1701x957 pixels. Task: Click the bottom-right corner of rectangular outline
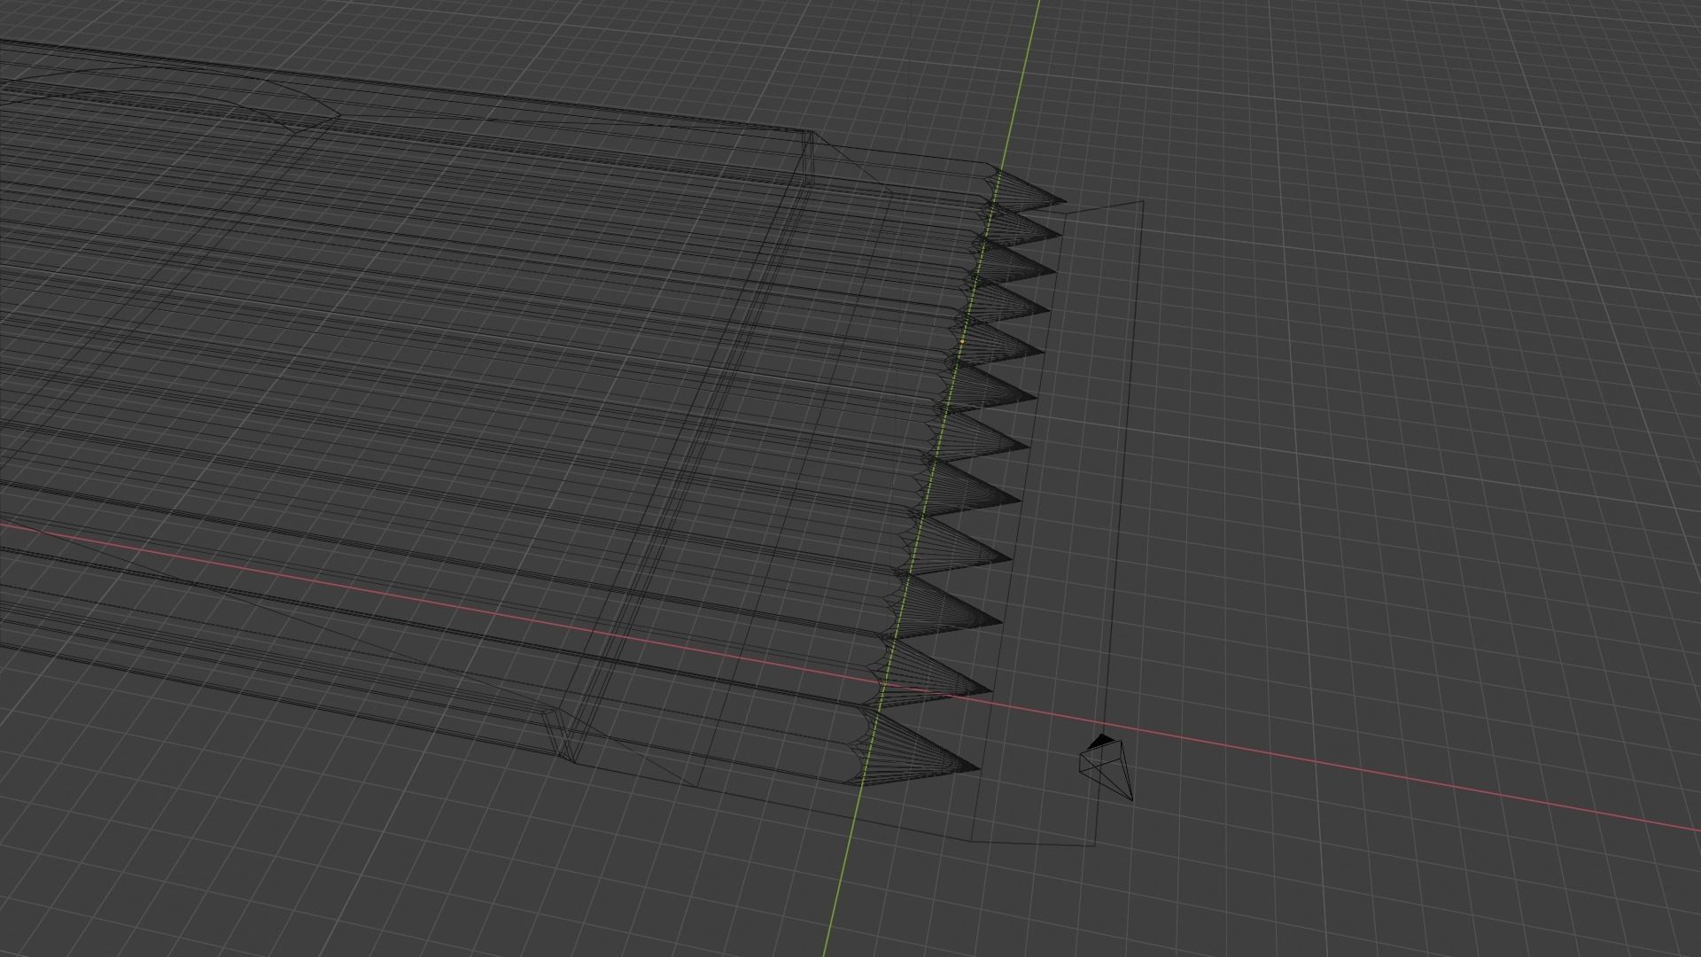coord(1094,845)
